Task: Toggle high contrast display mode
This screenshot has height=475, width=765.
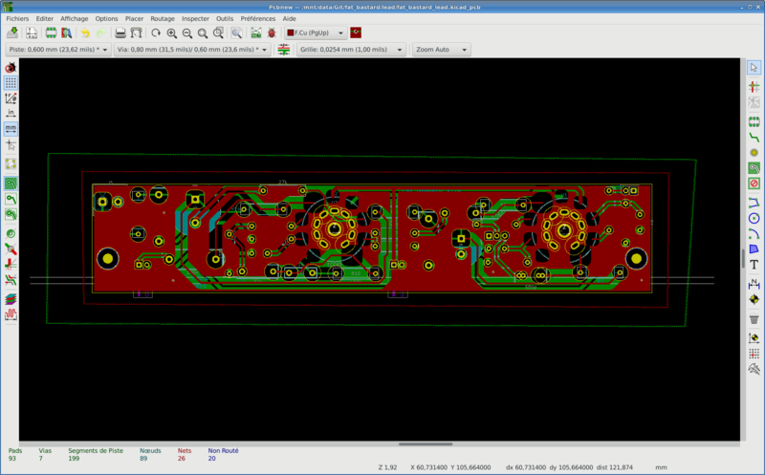Action: tap(11, 280)
